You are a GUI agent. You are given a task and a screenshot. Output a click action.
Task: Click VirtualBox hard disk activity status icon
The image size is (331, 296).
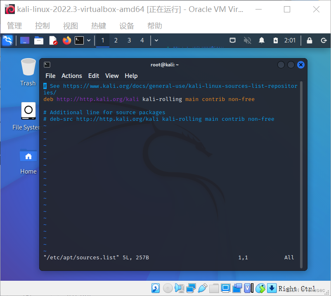[x=156, y=288]
